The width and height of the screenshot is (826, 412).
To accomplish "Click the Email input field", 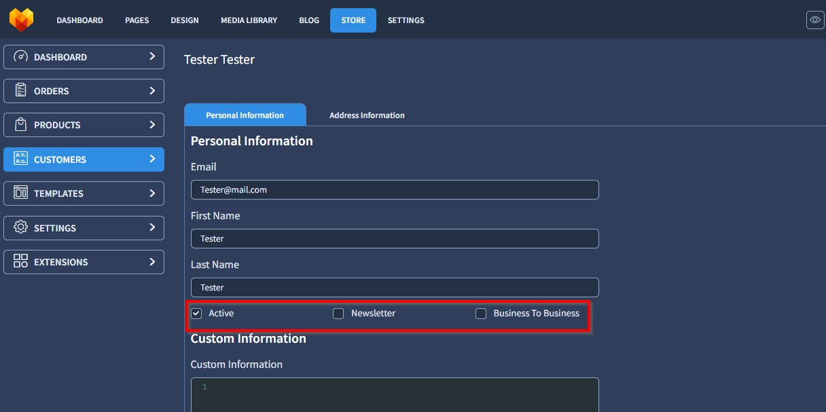I will [395, 189].
